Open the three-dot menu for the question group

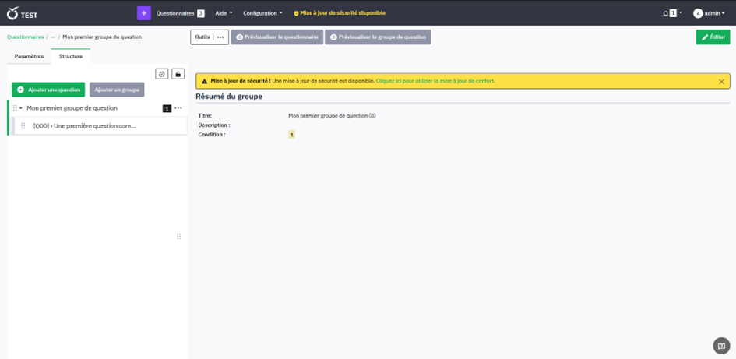click(x=178, y=108)
